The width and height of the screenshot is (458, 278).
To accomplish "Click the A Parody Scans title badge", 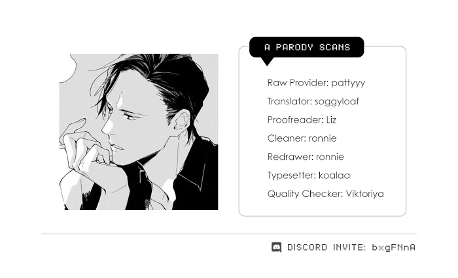I will coord(307,47).
